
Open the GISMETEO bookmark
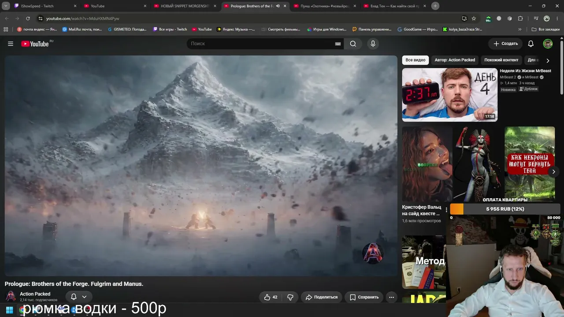pyautogui.click(x=127, y=29)
